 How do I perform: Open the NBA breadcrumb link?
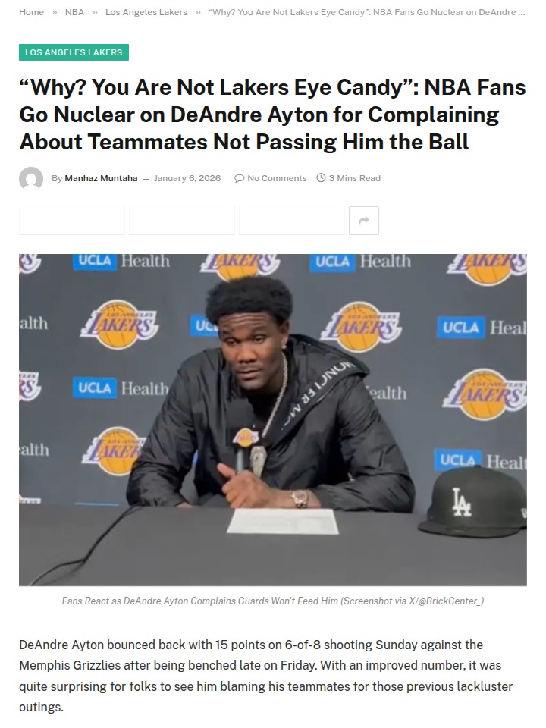coord(74,12)
